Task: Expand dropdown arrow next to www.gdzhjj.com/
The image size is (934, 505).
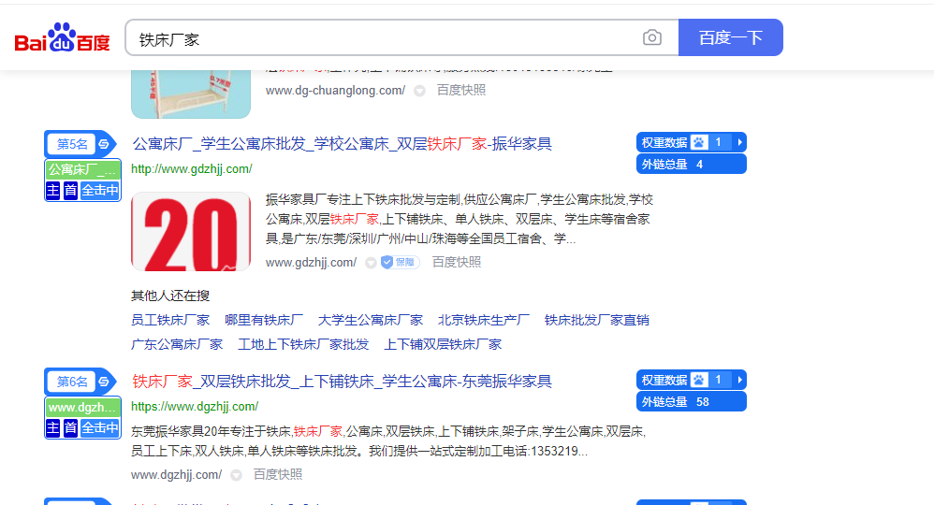Action: (x=370, y=264)
